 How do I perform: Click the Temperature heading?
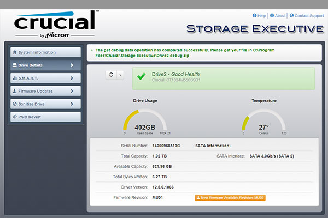(x=264, y=101)
